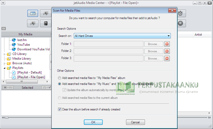Click the tree scroll left arrow
The image size is (213, 129).
pos(3,82)
